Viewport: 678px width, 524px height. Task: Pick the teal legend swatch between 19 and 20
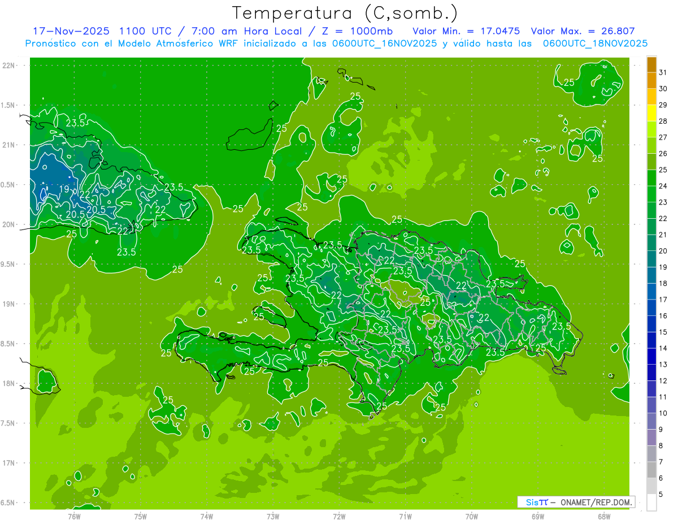pyautogui.click(x=651, y=259)
